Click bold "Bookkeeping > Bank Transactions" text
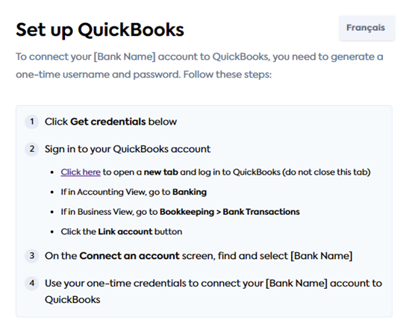The width and height of the screenshot is (409, 329). coord(230,212)
